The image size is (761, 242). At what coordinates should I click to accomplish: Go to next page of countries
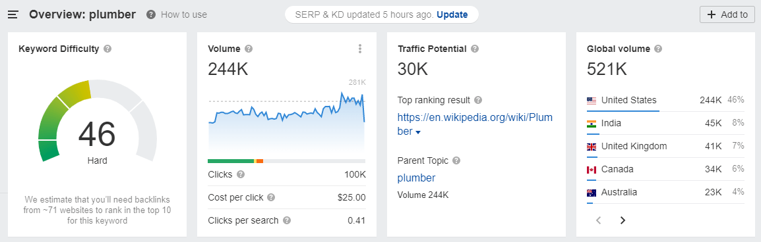pos(623,221)
